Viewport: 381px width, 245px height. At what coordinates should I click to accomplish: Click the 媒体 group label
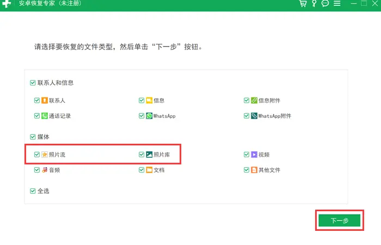(43, 137)
